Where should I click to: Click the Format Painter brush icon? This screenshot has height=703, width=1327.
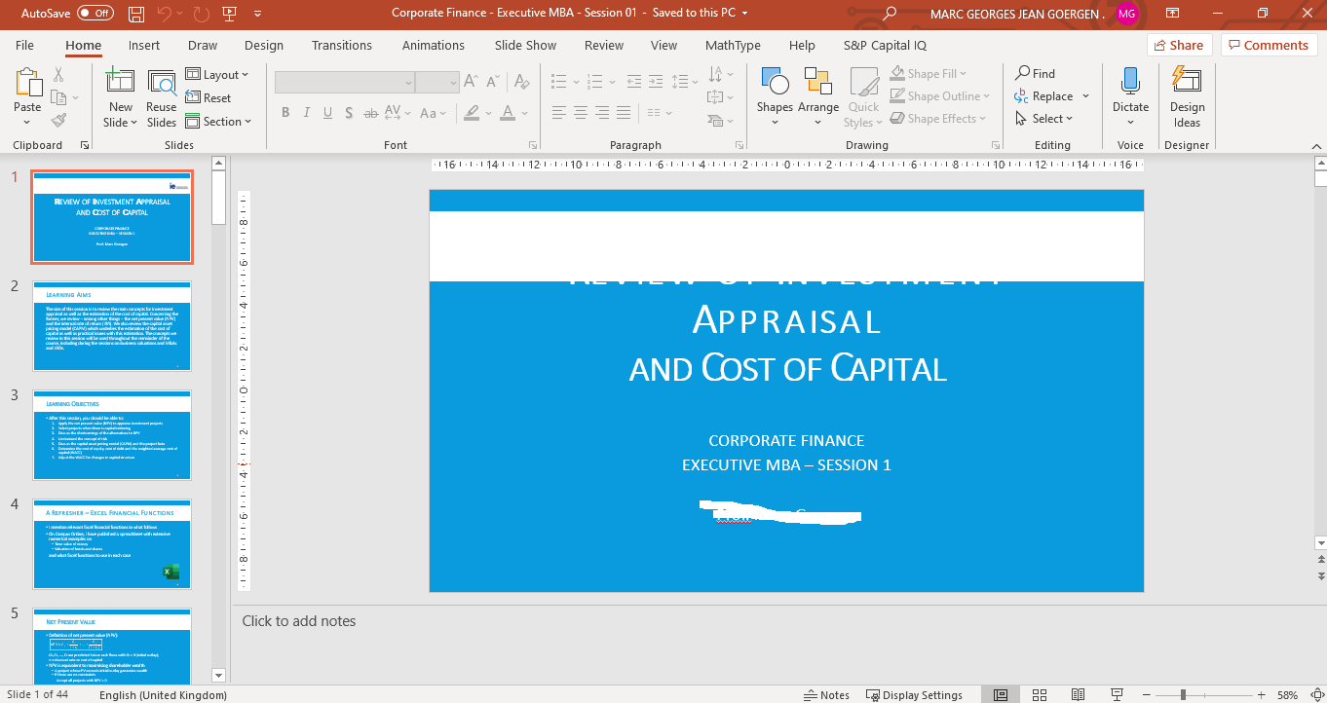click(58, 121)
